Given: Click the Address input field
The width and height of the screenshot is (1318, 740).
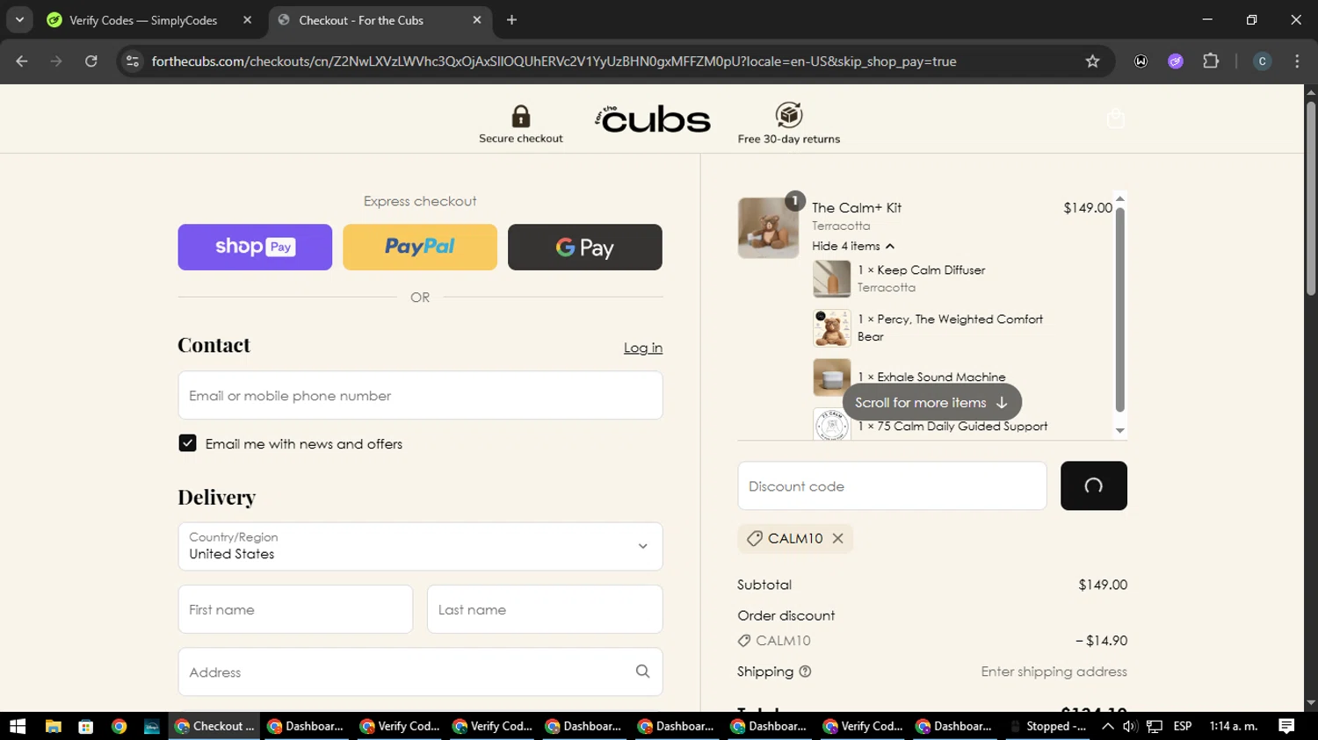Looking at the screenshot, I should click(x=420, y=672).
